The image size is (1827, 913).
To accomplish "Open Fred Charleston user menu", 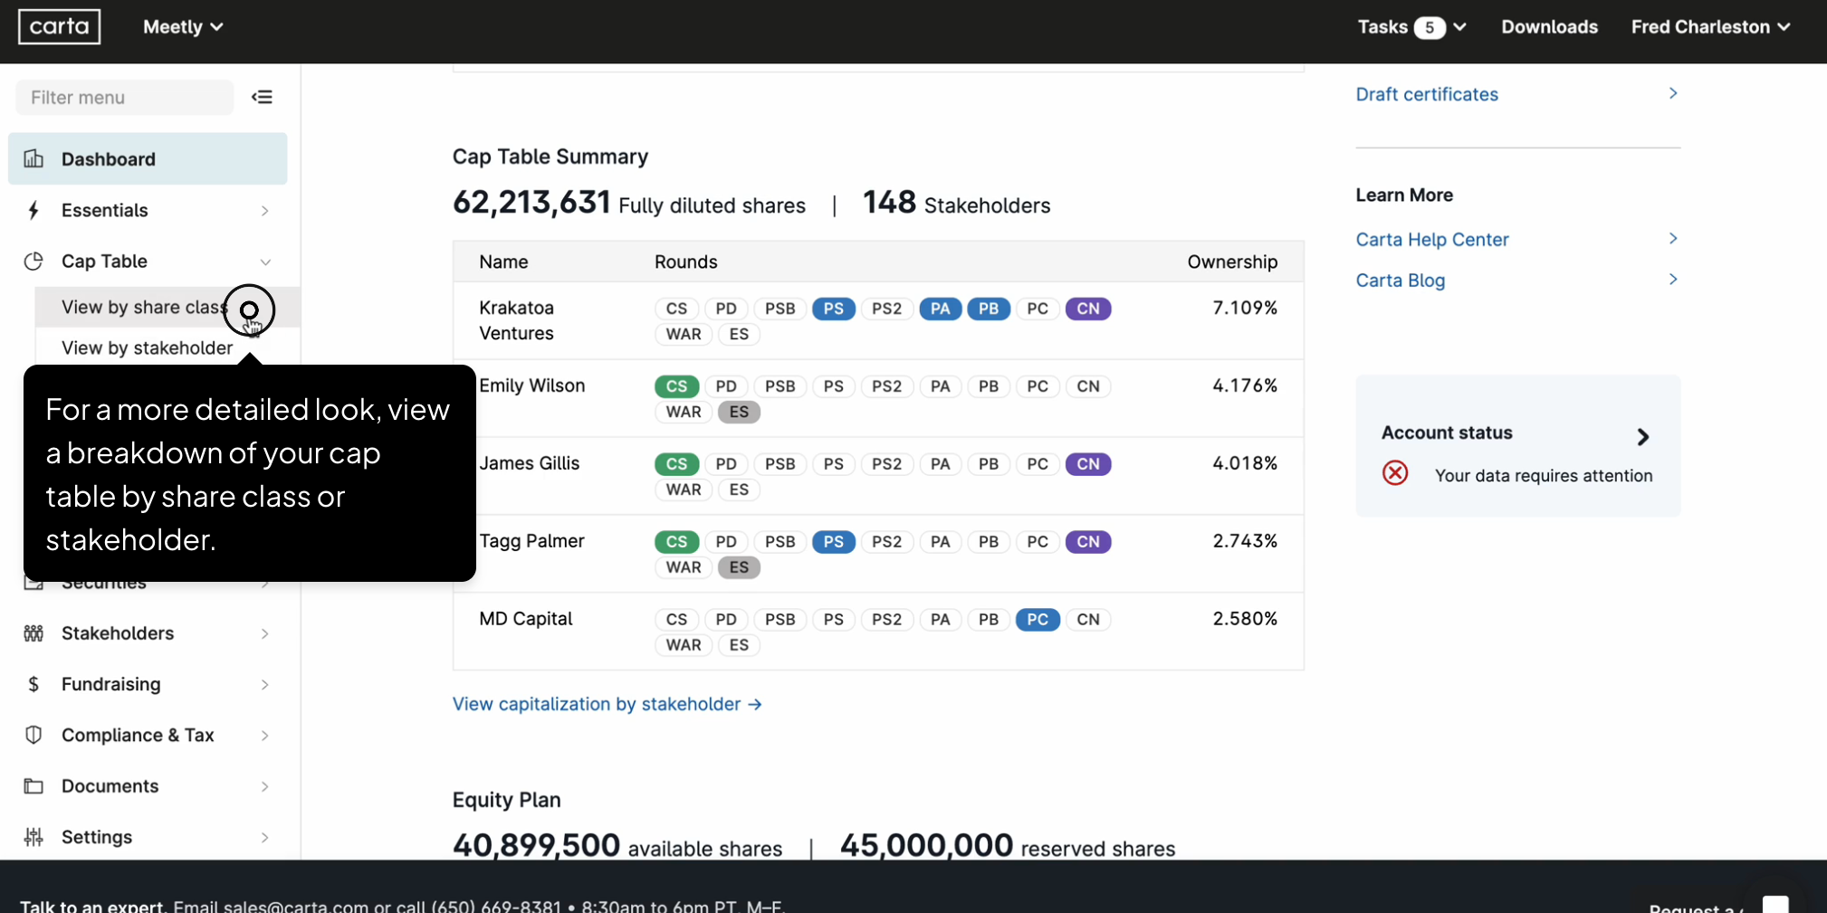I will (x=1710, y=27).
